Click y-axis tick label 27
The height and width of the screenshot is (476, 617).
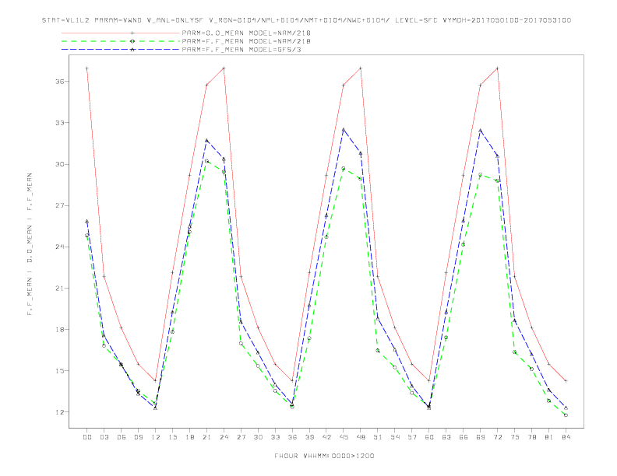[60, 205]
